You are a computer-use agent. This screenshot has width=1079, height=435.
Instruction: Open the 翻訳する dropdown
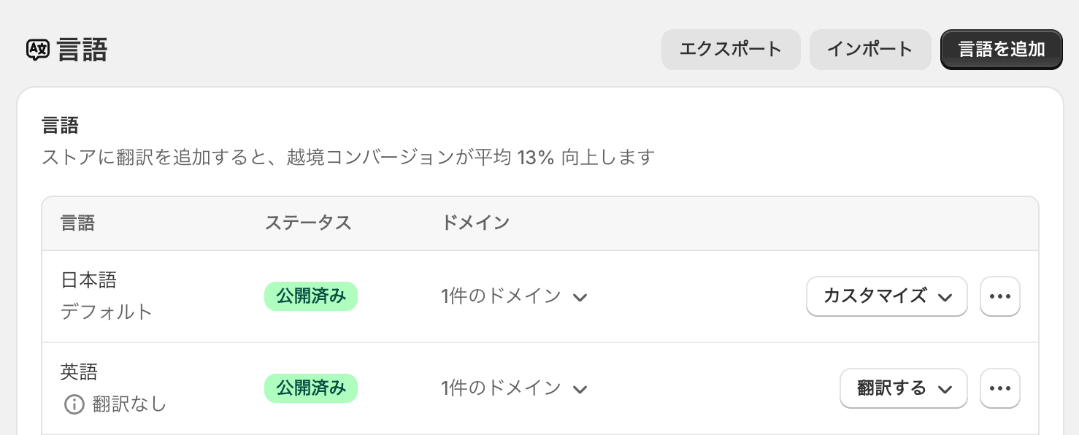point(903,388)
